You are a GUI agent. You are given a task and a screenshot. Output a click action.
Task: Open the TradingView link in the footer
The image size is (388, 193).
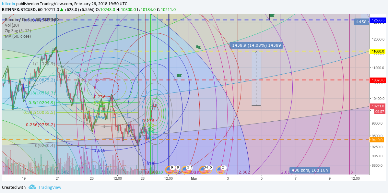point(50,187)
